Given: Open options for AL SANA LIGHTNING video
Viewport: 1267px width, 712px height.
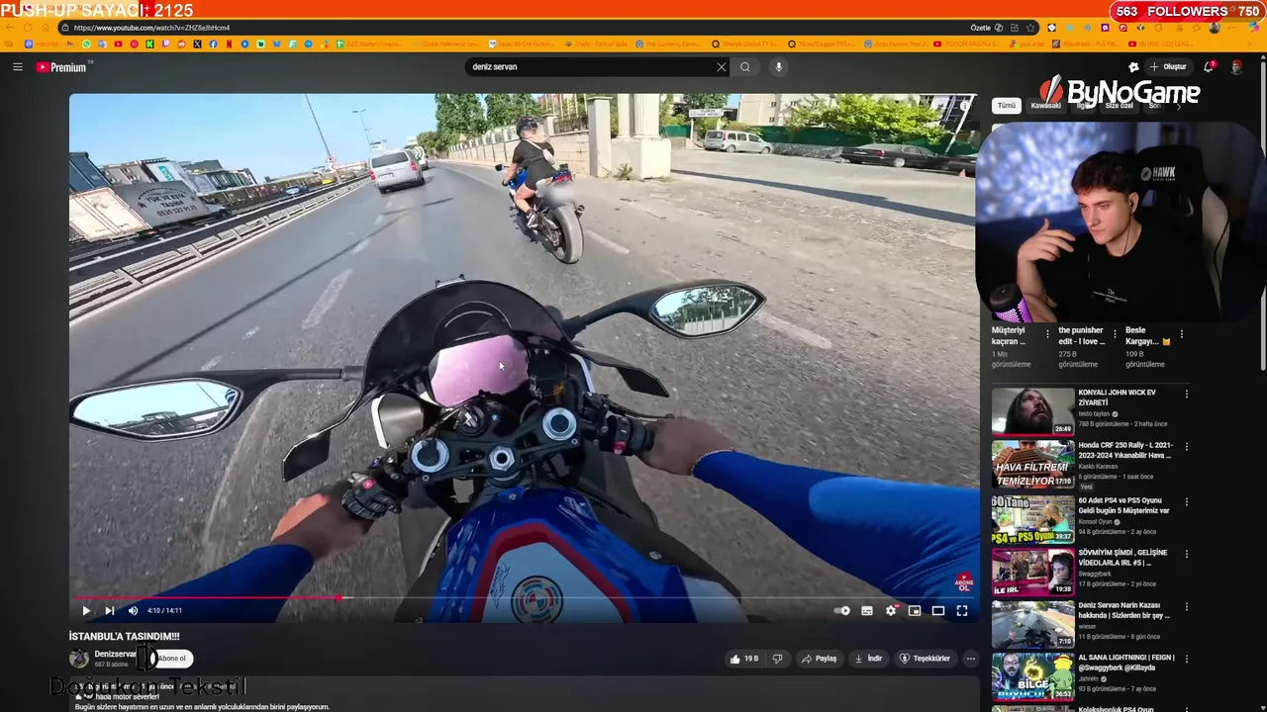Looking at the screenshot, I should (1187, 660).
